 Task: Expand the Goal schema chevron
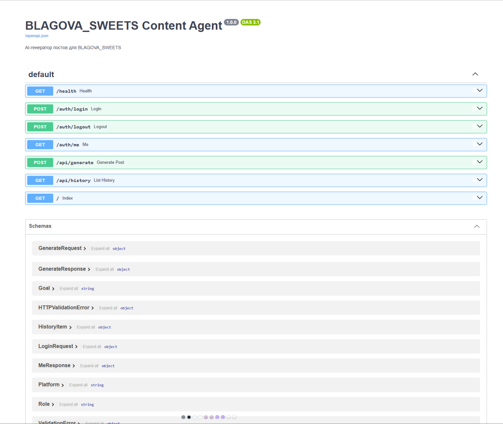(53, 289)
